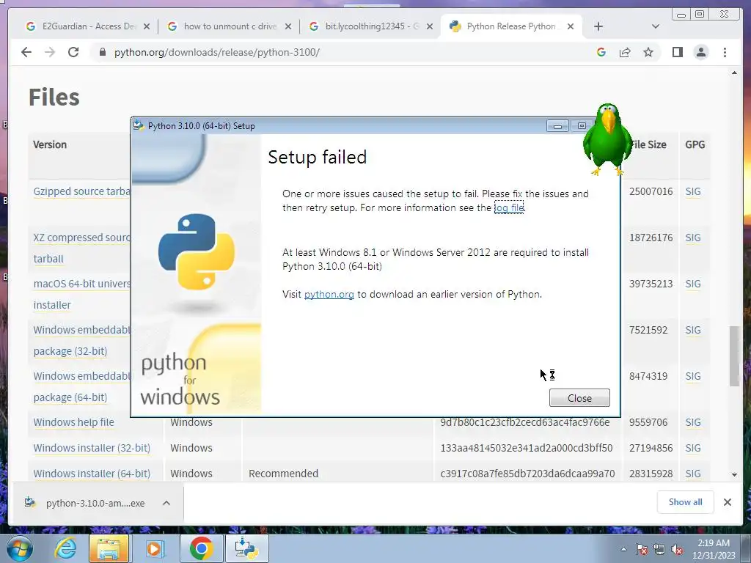Select Python setup installer taskbar icon

pyautogui.click(x=246, y=548)
